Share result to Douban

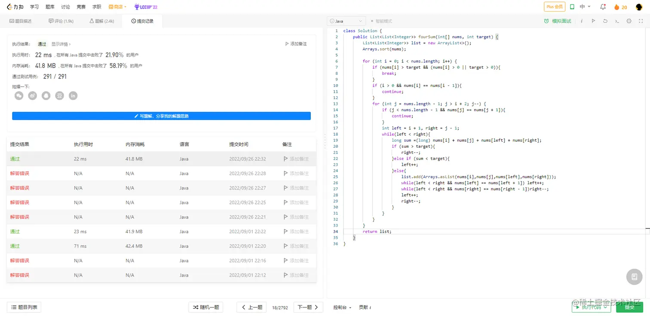[60, 96]
